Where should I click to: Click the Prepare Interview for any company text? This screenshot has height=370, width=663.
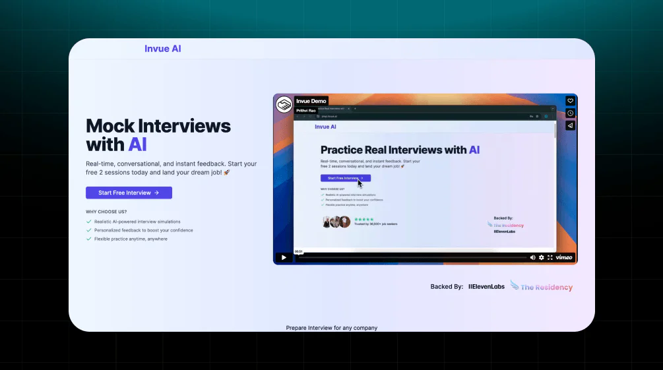331,328
